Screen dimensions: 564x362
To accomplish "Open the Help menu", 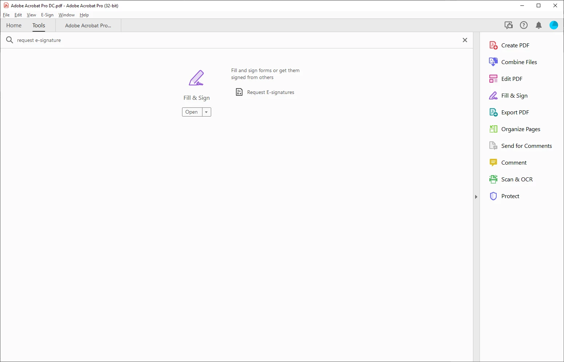I will tap(84, 15).
